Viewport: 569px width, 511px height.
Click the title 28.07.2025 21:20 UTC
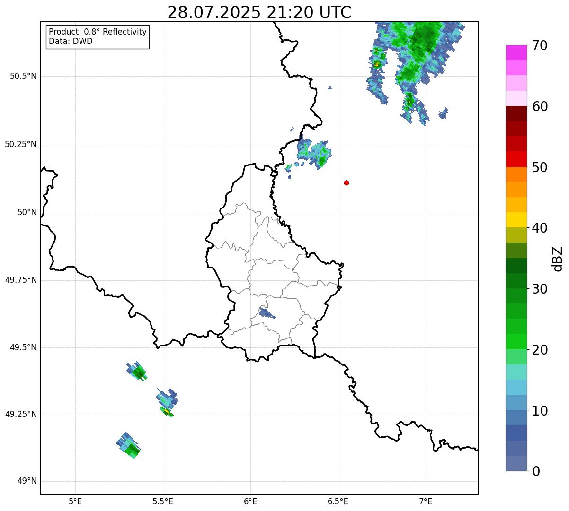pyautogui.click(x=259, y=12)
